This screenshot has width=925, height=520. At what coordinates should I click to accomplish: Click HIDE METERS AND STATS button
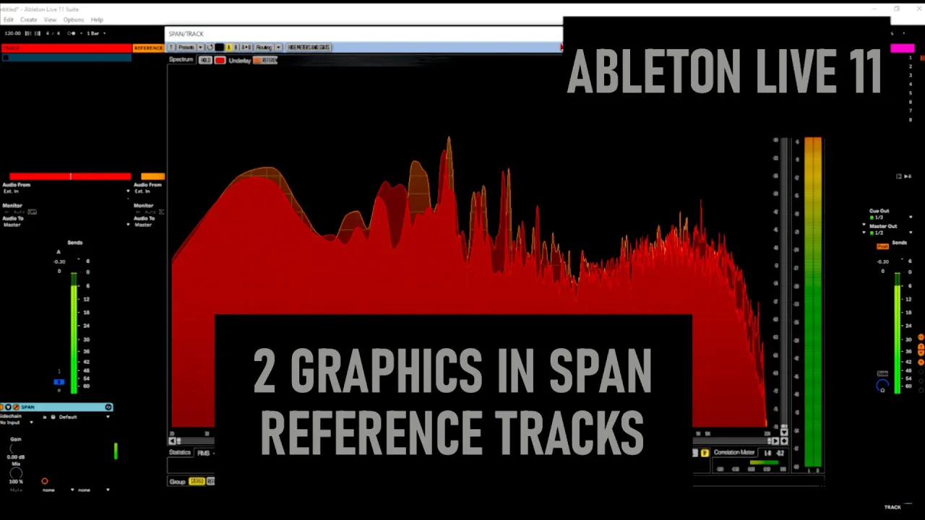[x=309, y=47]
